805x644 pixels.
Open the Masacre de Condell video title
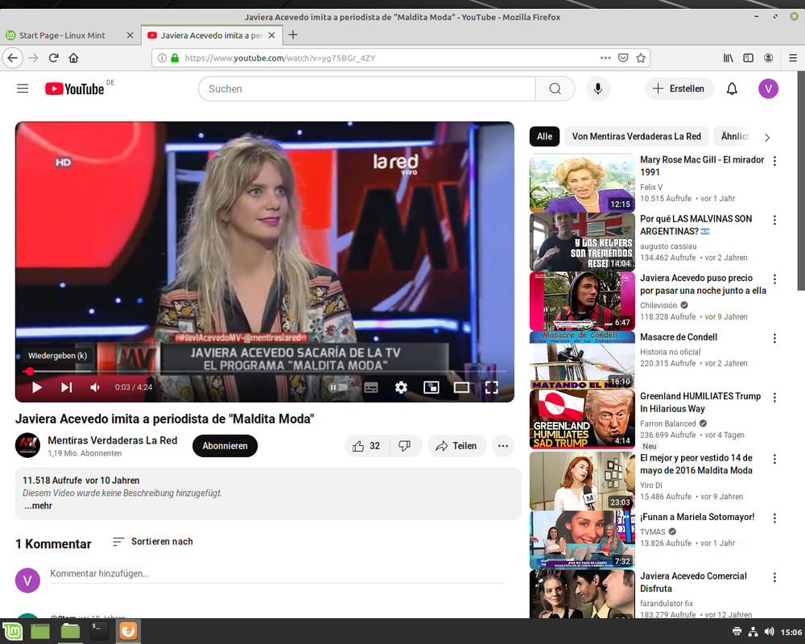pyautogui.click(x=679, y=337)
